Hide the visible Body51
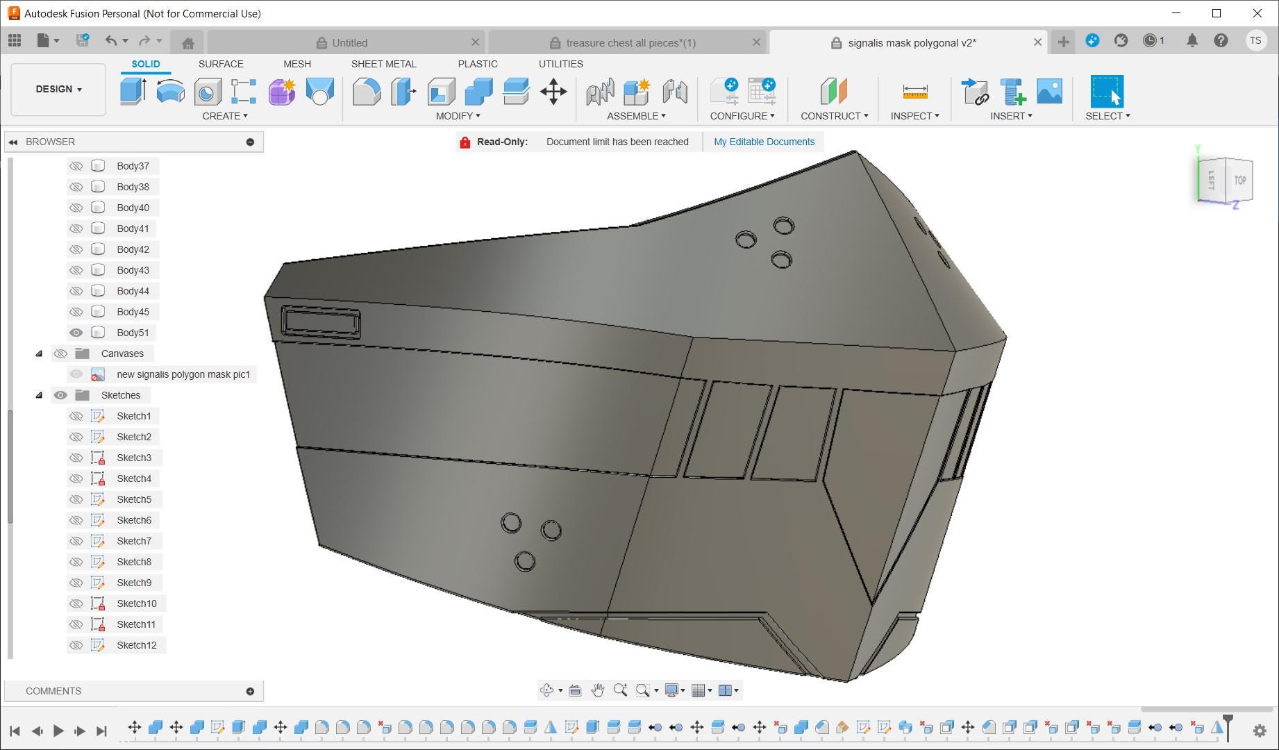The width and height of the screenshot is (1279, 750). 76,333
